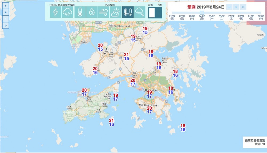Click the refresh map icon
The height and width of the screenshot is (153, 267).
click(6, 26)
